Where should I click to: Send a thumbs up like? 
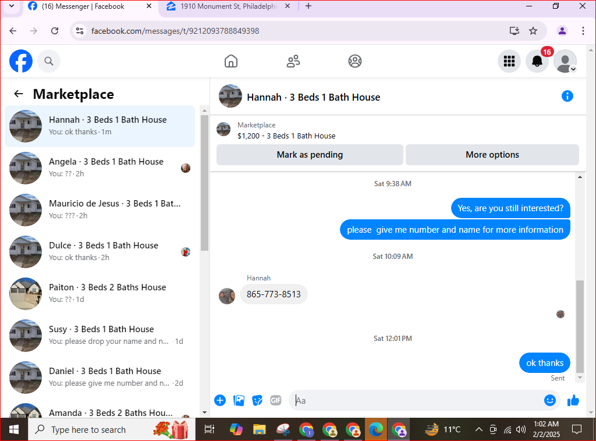pyautogui.click(x=573, y=400)
